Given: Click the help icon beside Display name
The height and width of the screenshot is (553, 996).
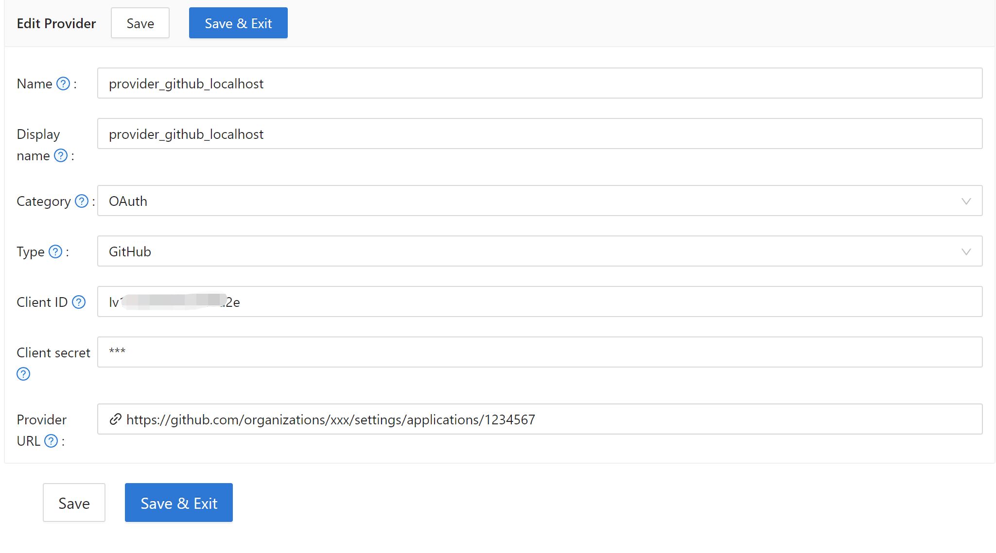Looking at the screenshot, I should coord(61,156).
